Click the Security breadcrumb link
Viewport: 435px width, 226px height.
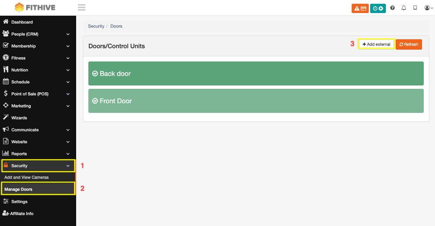tap(96, 26)
